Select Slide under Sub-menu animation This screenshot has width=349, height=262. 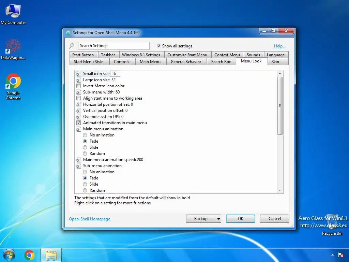tap(85, 184)
